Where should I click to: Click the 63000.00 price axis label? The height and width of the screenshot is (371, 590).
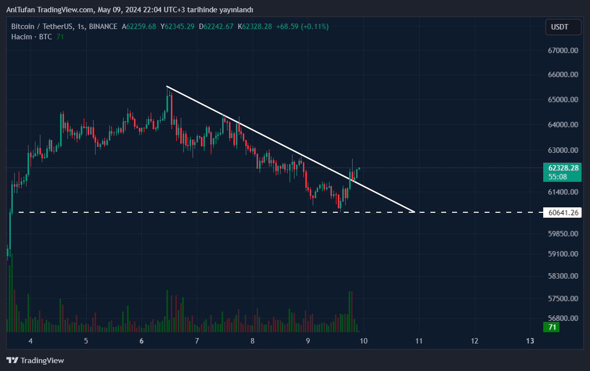click(563, 150)
